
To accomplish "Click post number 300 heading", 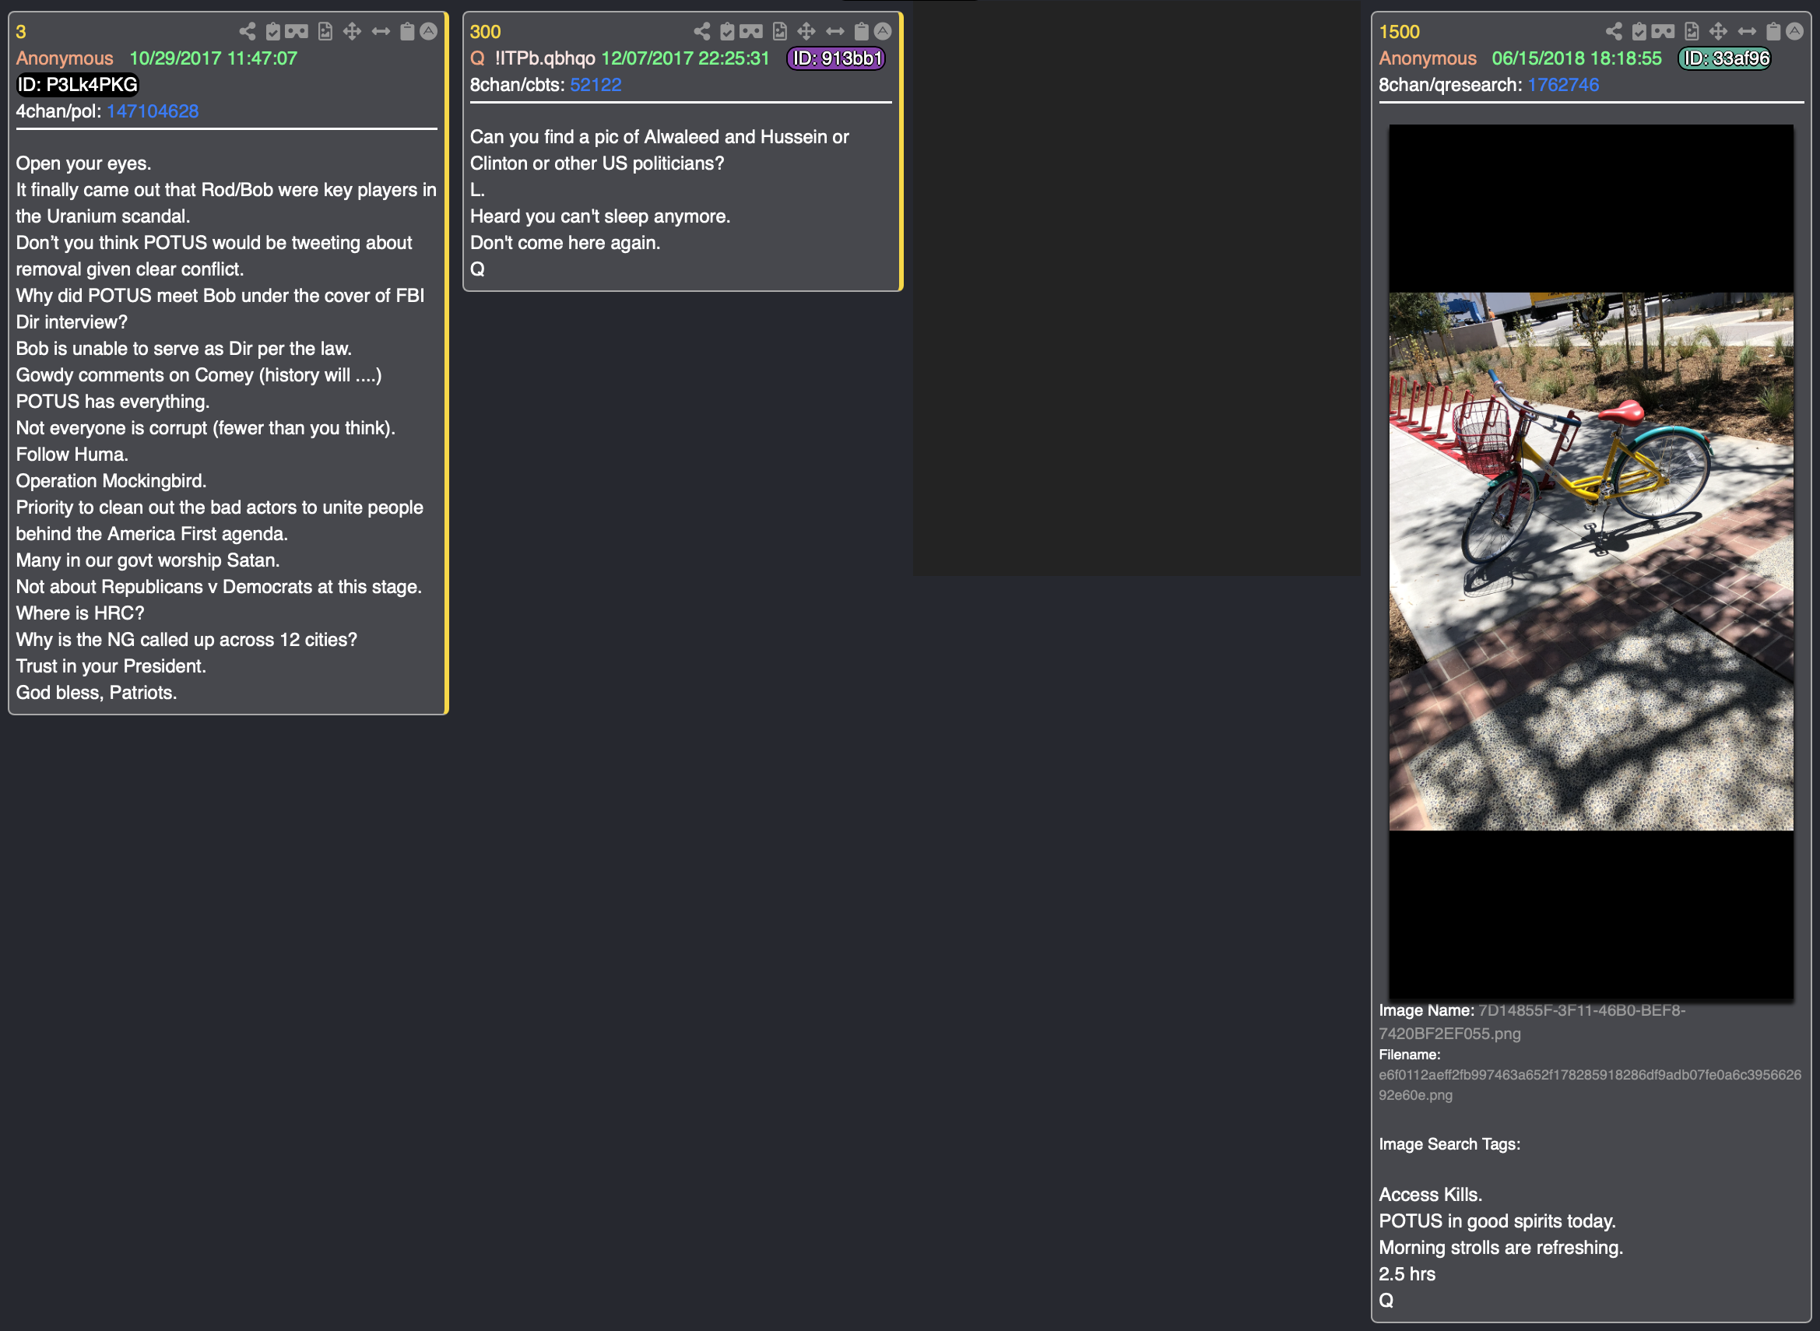I will pos(485,31).
